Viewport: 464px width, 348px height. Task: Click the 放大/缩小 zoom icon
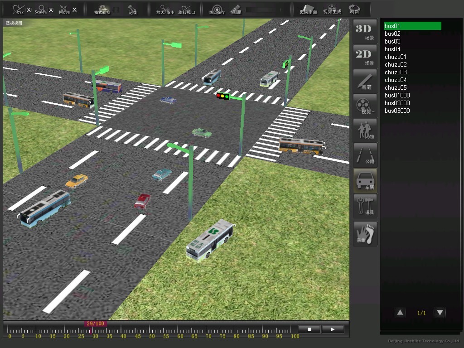[165, 10]
